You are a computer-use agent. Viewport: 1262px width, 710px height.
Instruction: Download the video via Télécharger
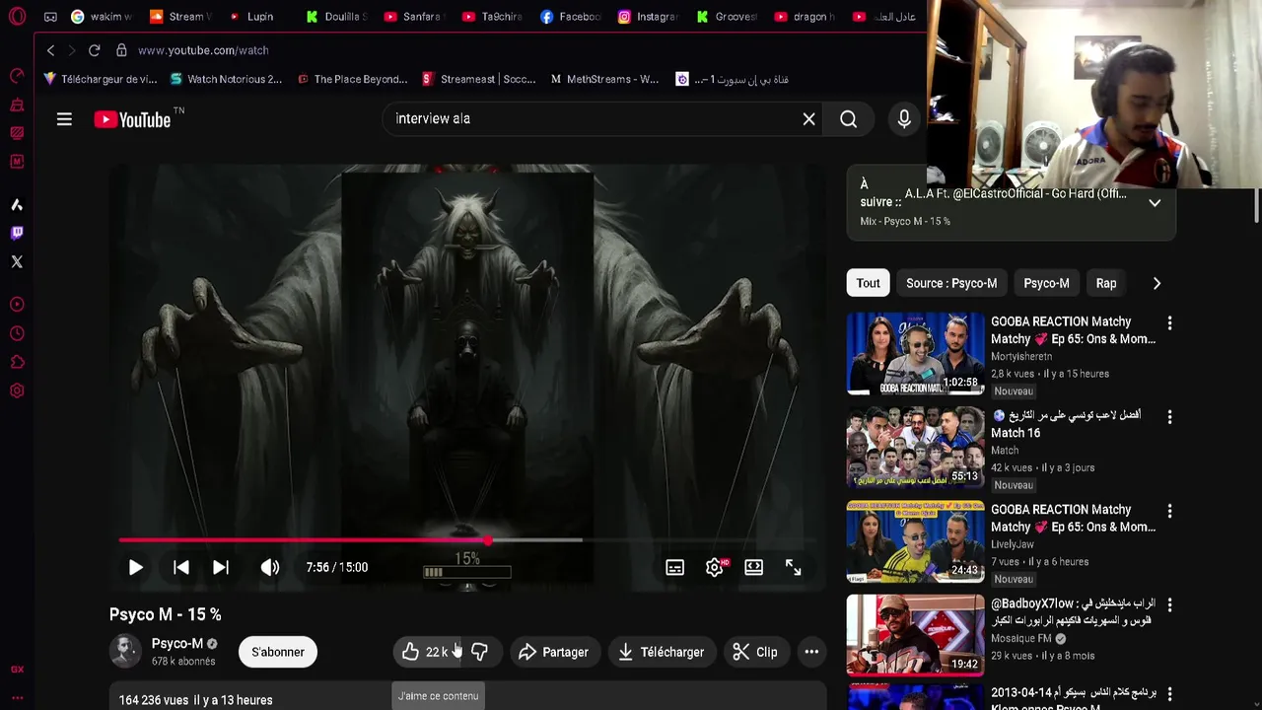coord(661,652)
